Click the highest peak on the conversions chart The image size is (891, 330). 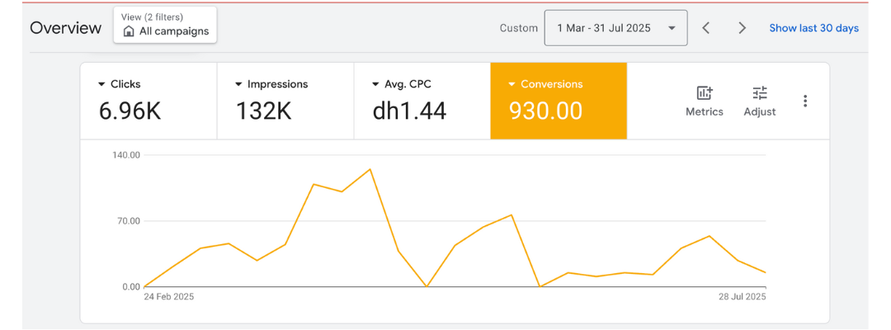pos(370,169)
